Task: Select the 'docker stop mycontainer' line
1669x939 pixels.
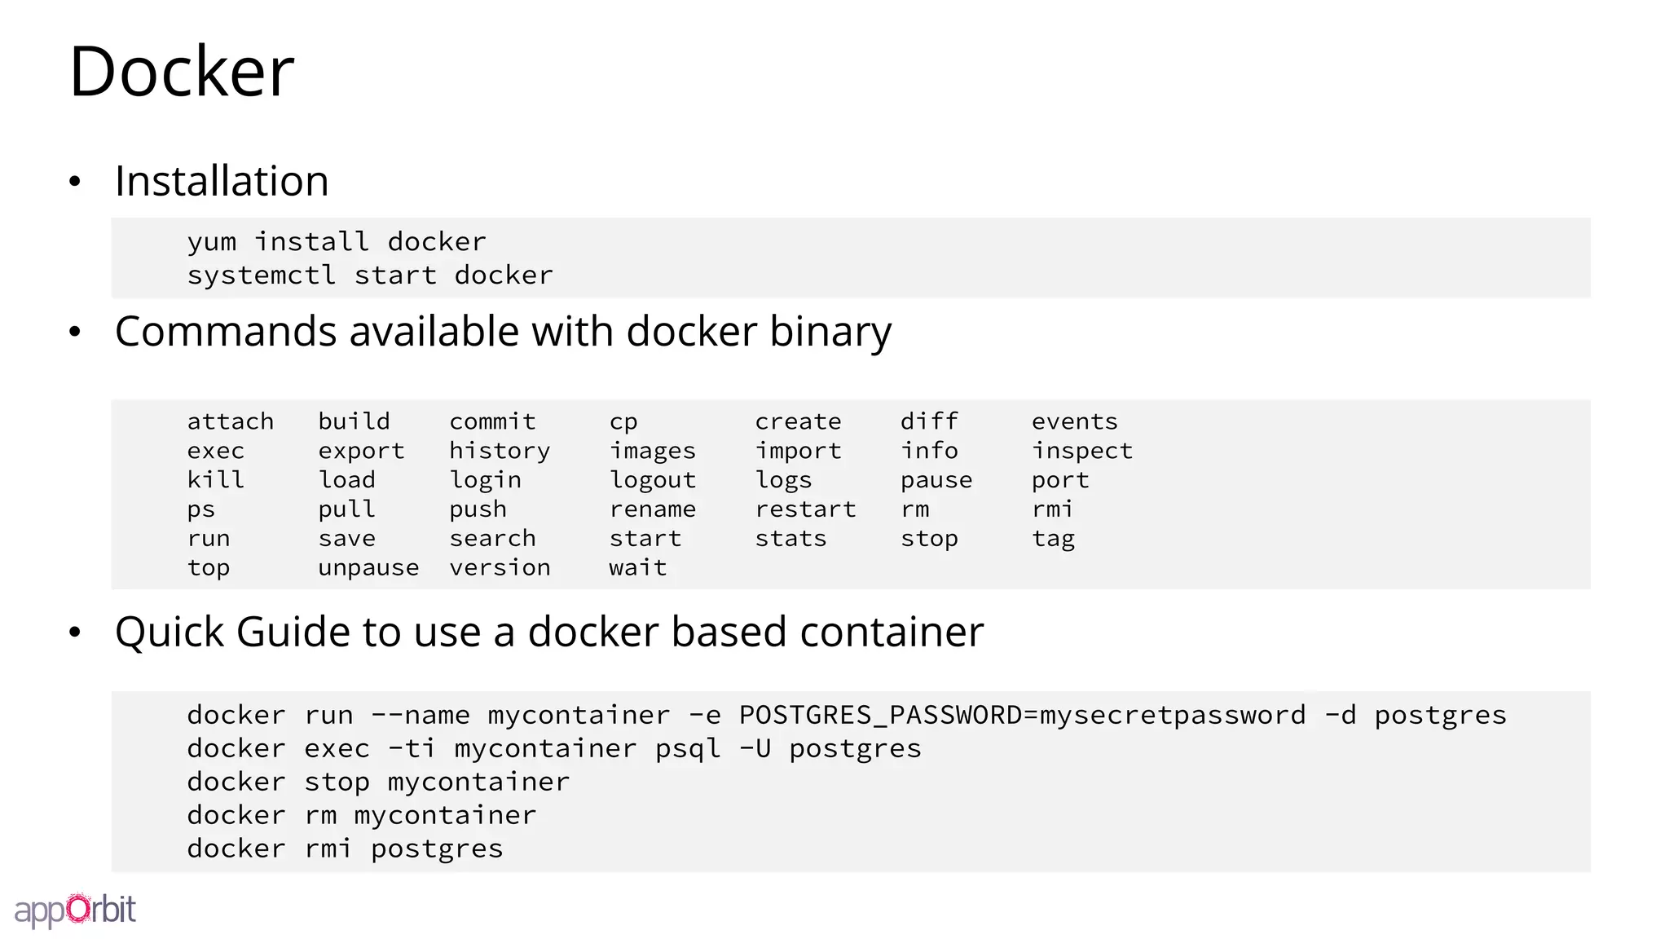Action: [x=378, y=782]
